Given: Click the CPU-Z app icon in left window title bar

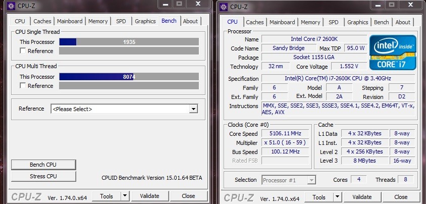Looking at the screenshot, I should 11,6.
